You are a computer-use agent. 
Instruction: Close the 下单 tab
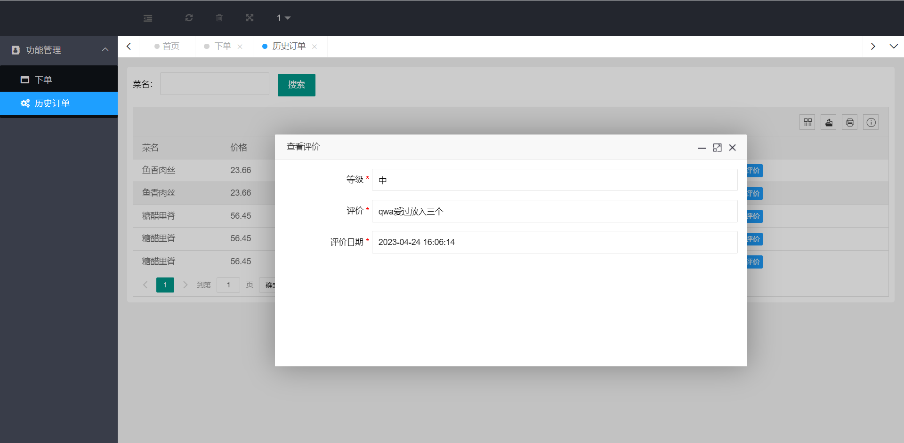[240, 47]
